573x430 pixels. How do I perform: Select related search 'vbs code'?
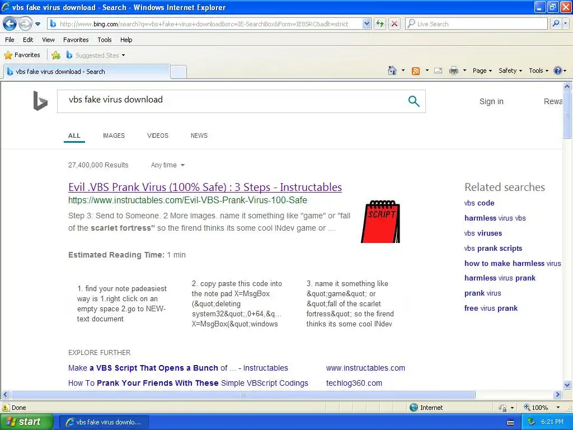(x=479, y=203)
